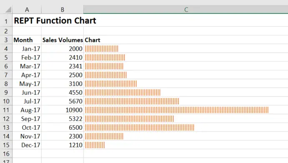
Task: Select row 3 header
Action: point(6,40)
